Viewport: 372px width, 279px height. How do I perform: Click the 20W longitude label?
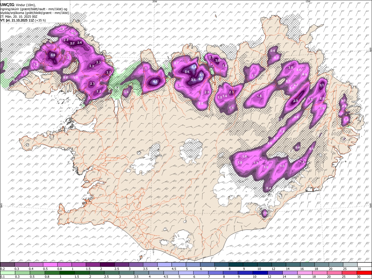pos(155,1)
